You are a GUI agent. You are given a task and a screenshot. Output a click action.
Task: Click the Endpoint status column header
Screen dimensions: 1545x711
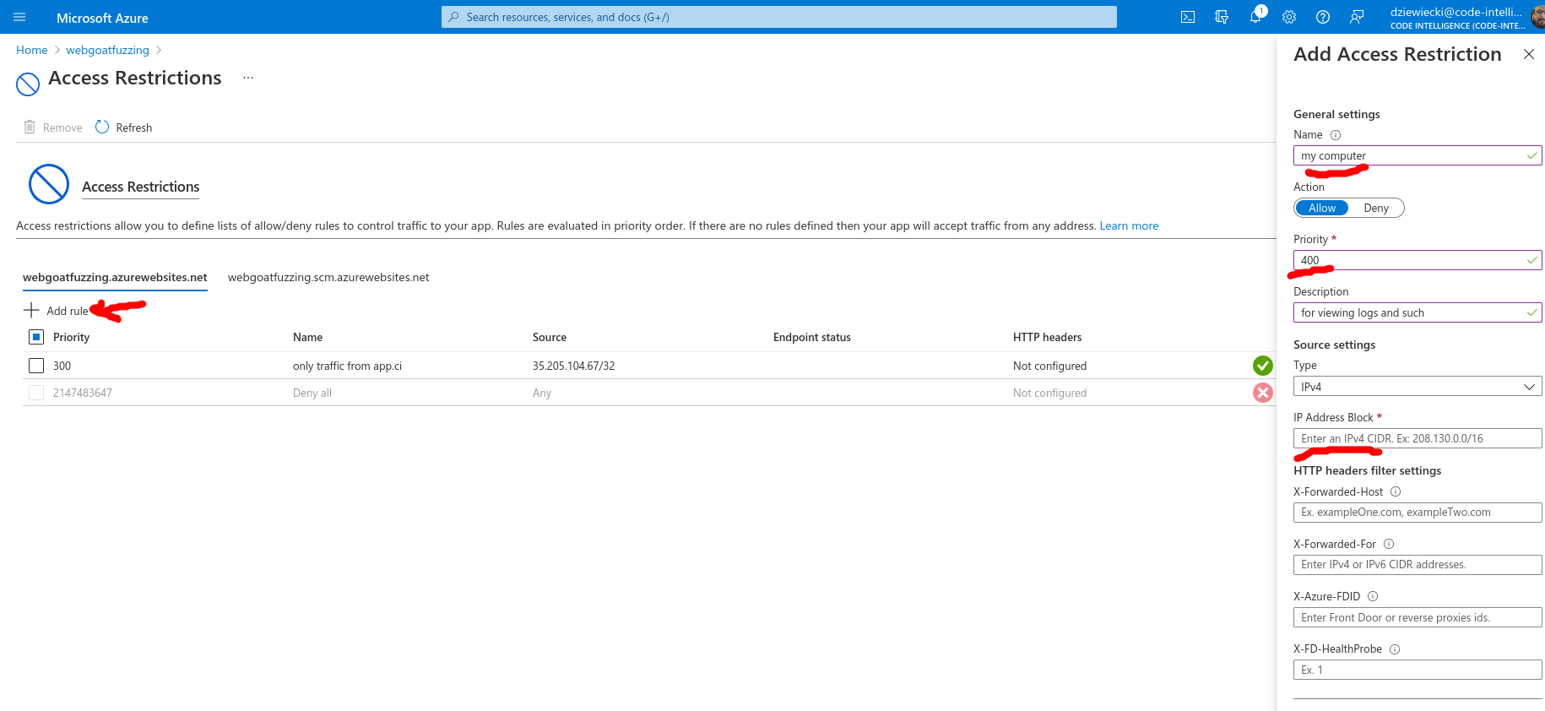tap(812, 337)
